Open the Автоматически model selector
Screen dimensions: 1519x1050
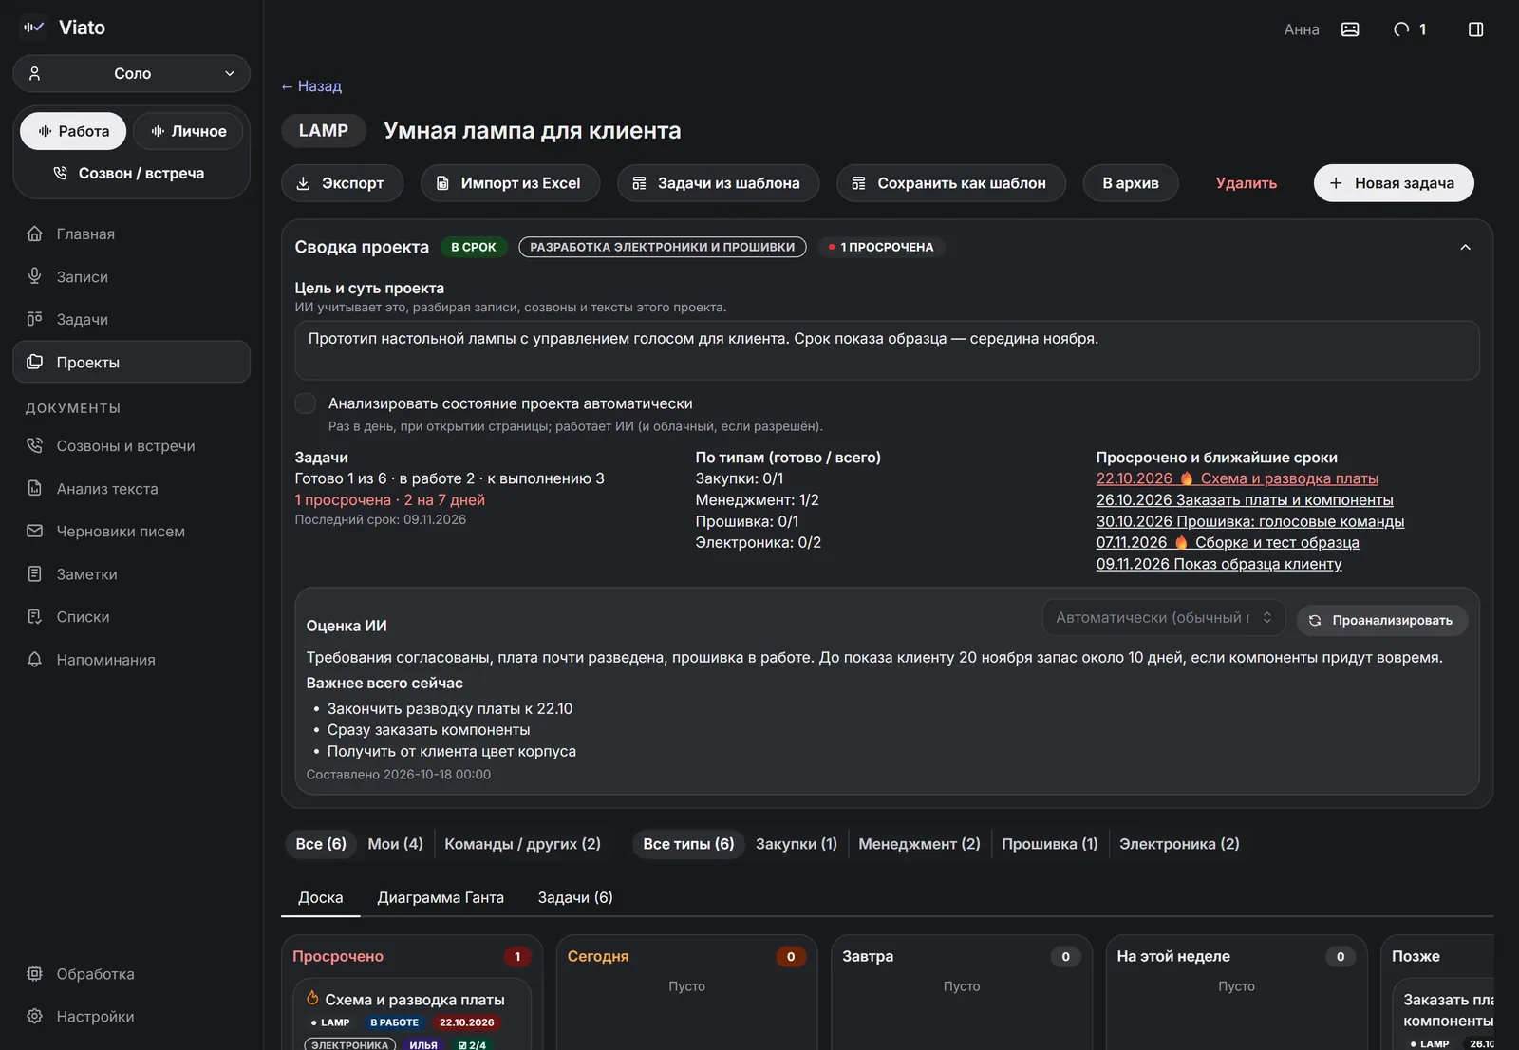point(1164,617)
